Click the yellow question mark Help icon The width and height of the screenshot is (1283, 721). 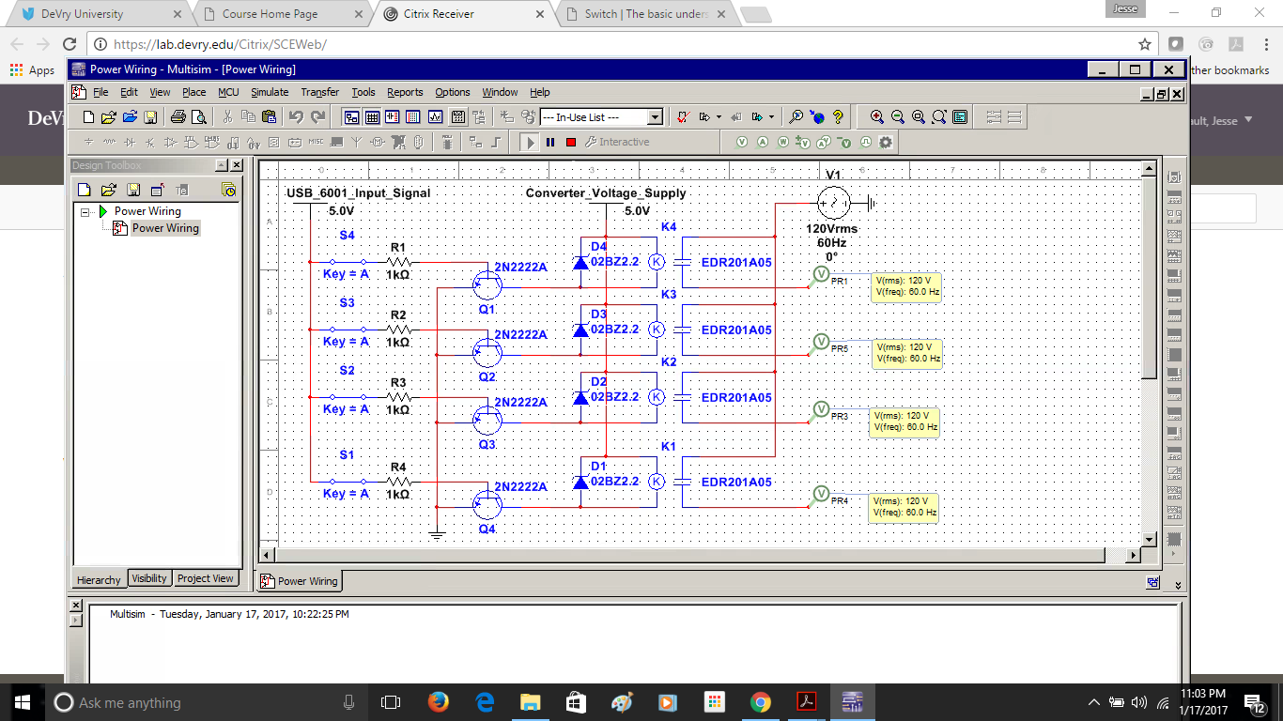point(838,117)
